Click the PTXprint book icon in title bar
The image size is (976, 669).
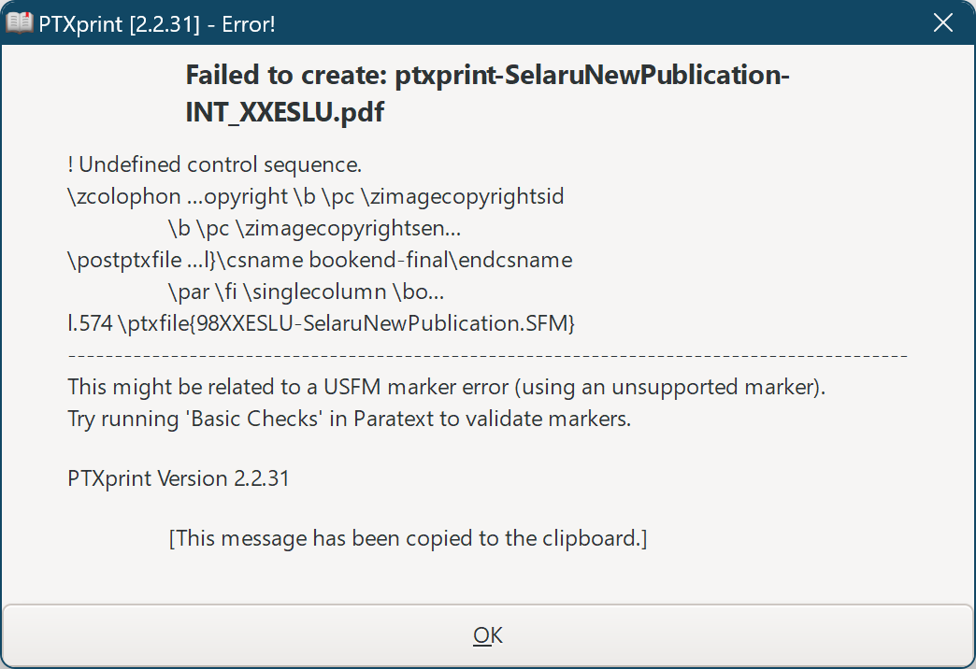(19, 21)
